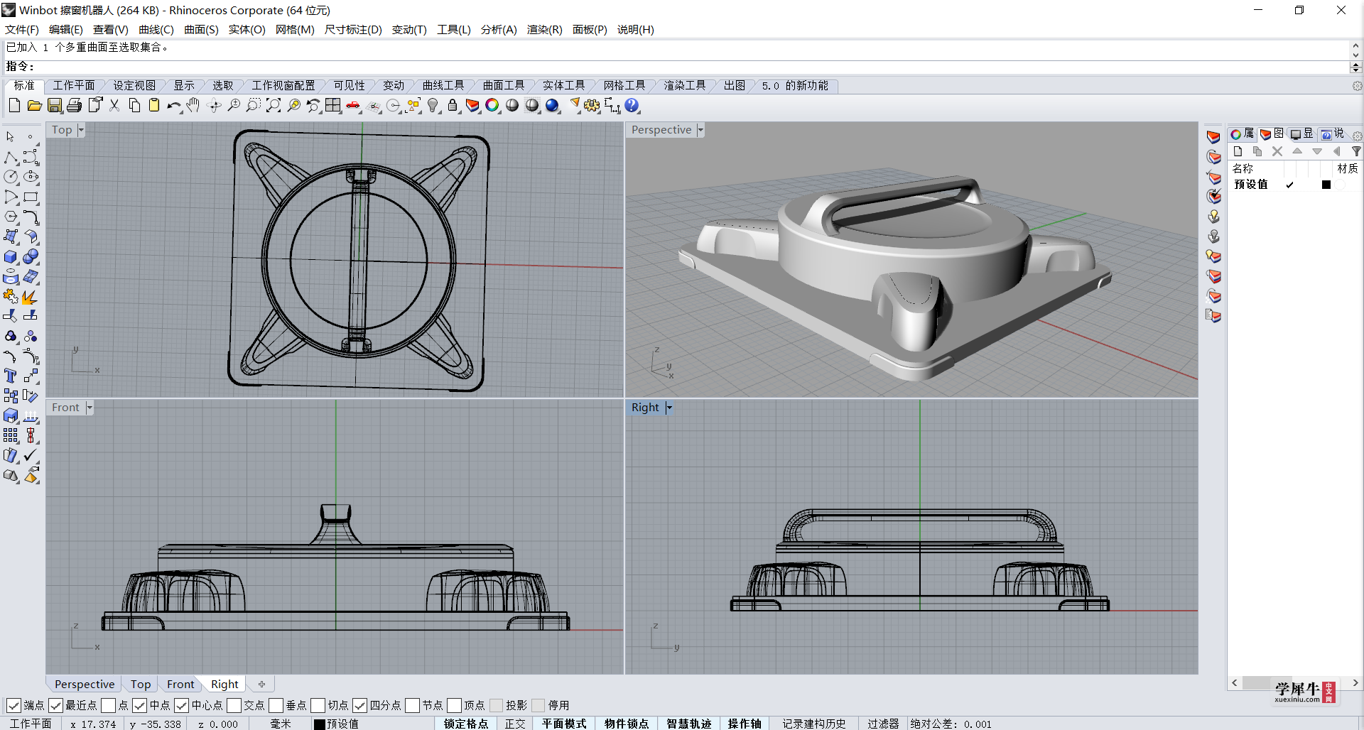1364x730 pixels.
Task: Switch to the 曲线工具 toolbar tab
Action: pos(443,85)
